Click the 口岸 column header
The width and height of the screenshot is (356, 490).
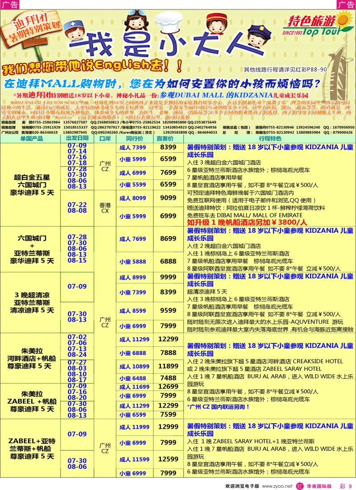point(105,139)
